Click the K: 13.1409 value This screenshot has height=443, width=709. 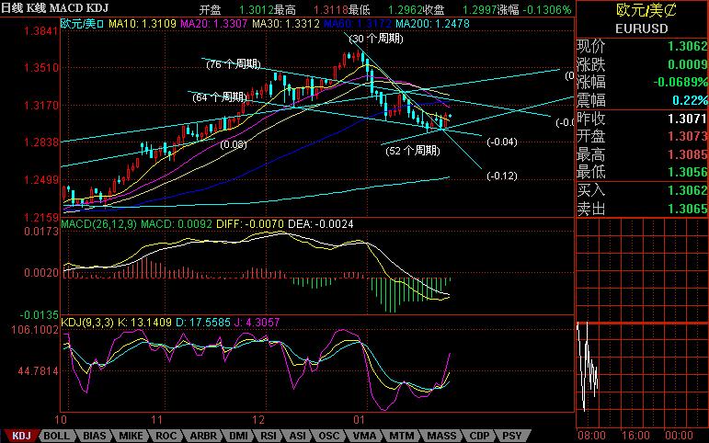click(x=144, y=323)
